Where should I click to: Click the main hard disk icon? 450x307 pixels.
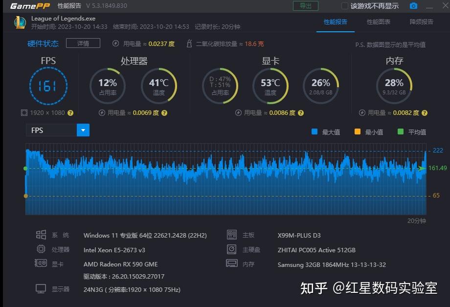coord(231,249)
